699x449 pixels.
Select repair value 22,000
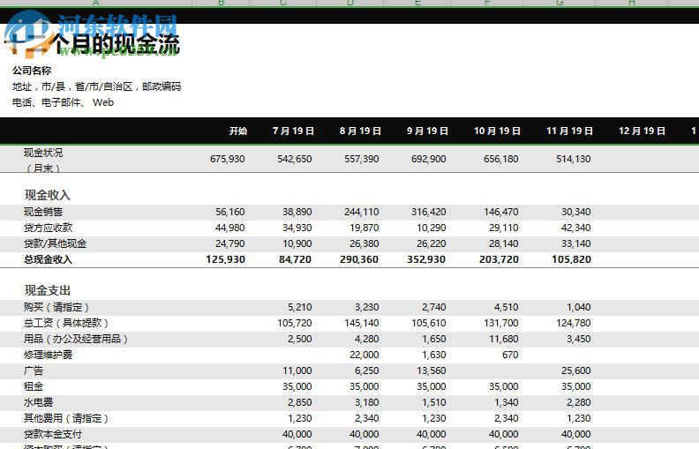point(365,355)
